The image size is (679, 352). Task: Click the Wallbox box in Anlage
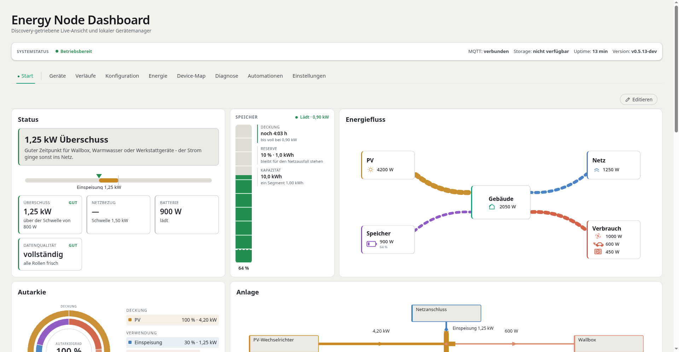pyautogui.click(x=609, y=344)
